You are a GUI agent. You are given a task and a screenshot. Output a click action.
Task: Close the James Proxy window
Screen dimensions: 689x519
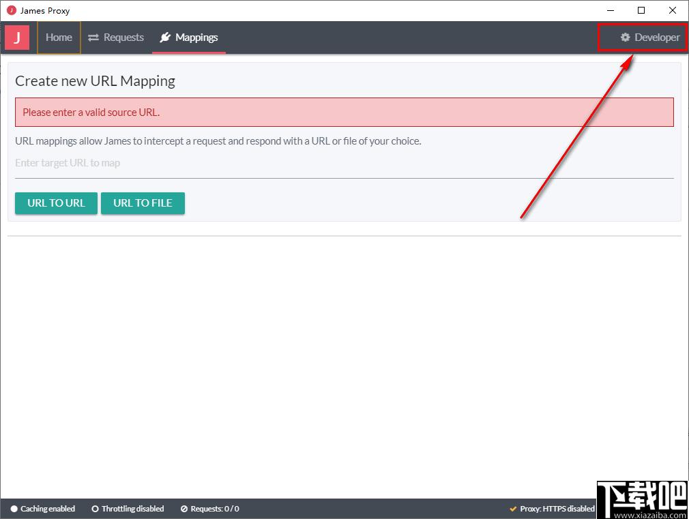tap(673, 10)
